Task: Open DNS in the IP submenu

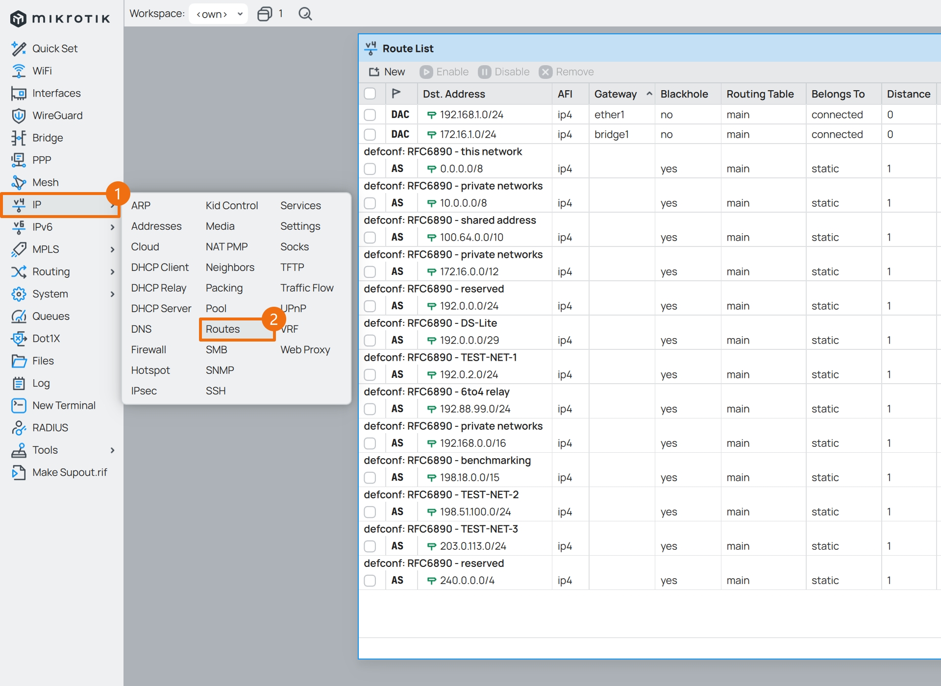Action: pos(141,329)
